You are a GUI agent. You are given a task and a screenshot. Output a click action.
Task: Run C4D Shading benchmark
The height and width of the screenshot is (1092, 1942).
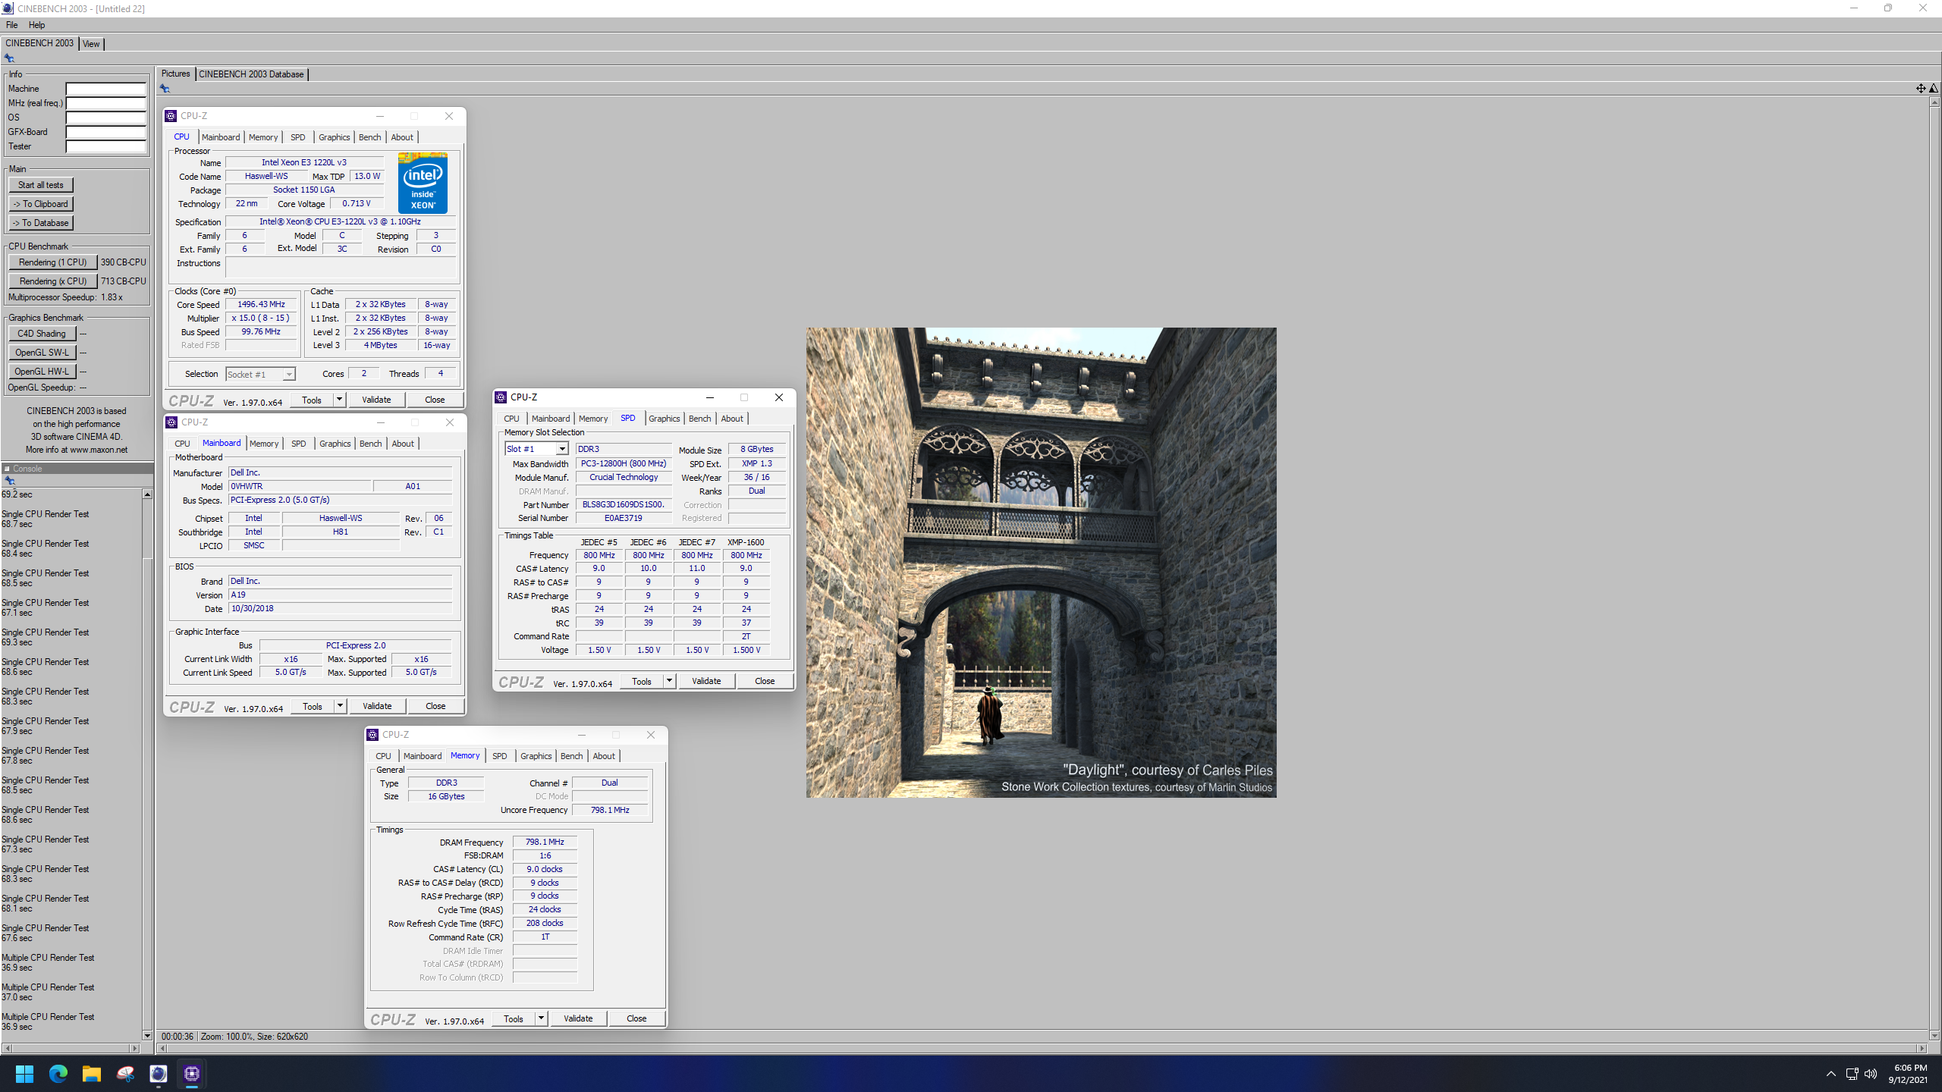[x=42, y=334]
